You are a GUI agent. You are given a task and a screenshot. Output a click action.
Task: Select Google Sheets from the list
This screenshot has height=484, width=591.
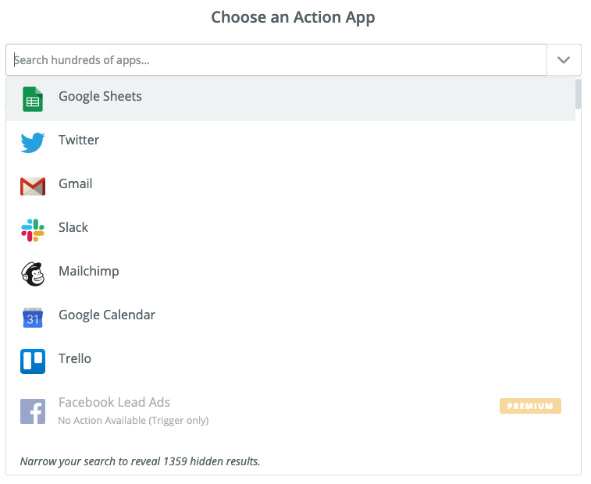pos(100,97)
